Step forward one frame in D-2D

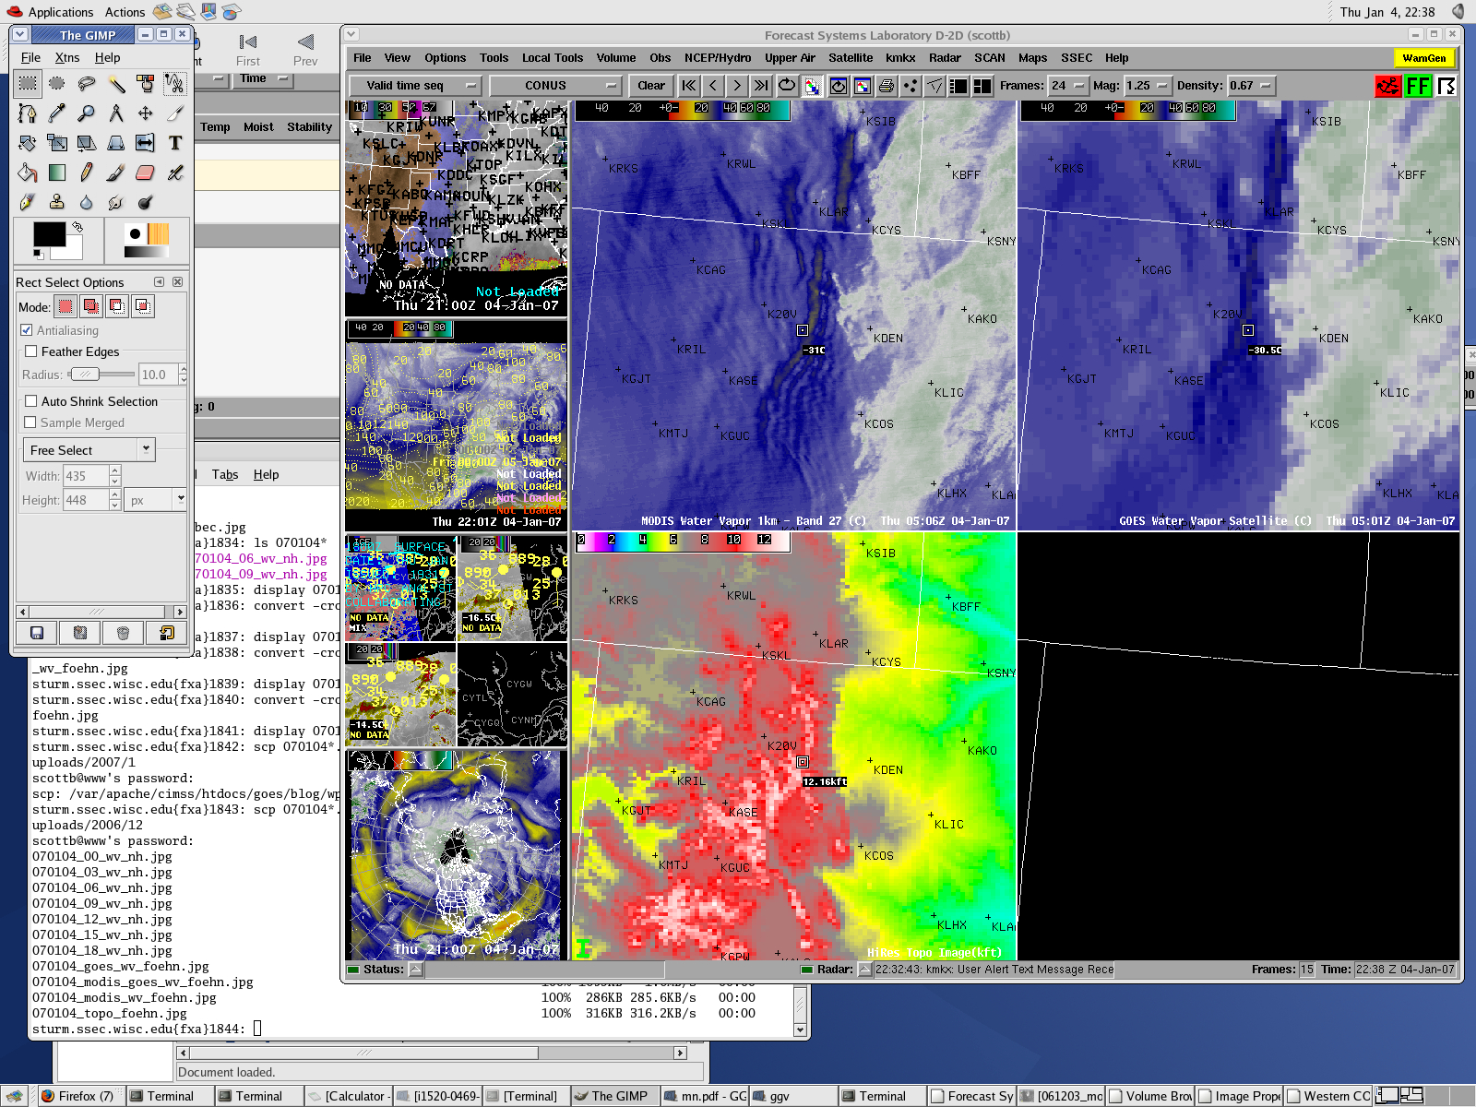737,86
